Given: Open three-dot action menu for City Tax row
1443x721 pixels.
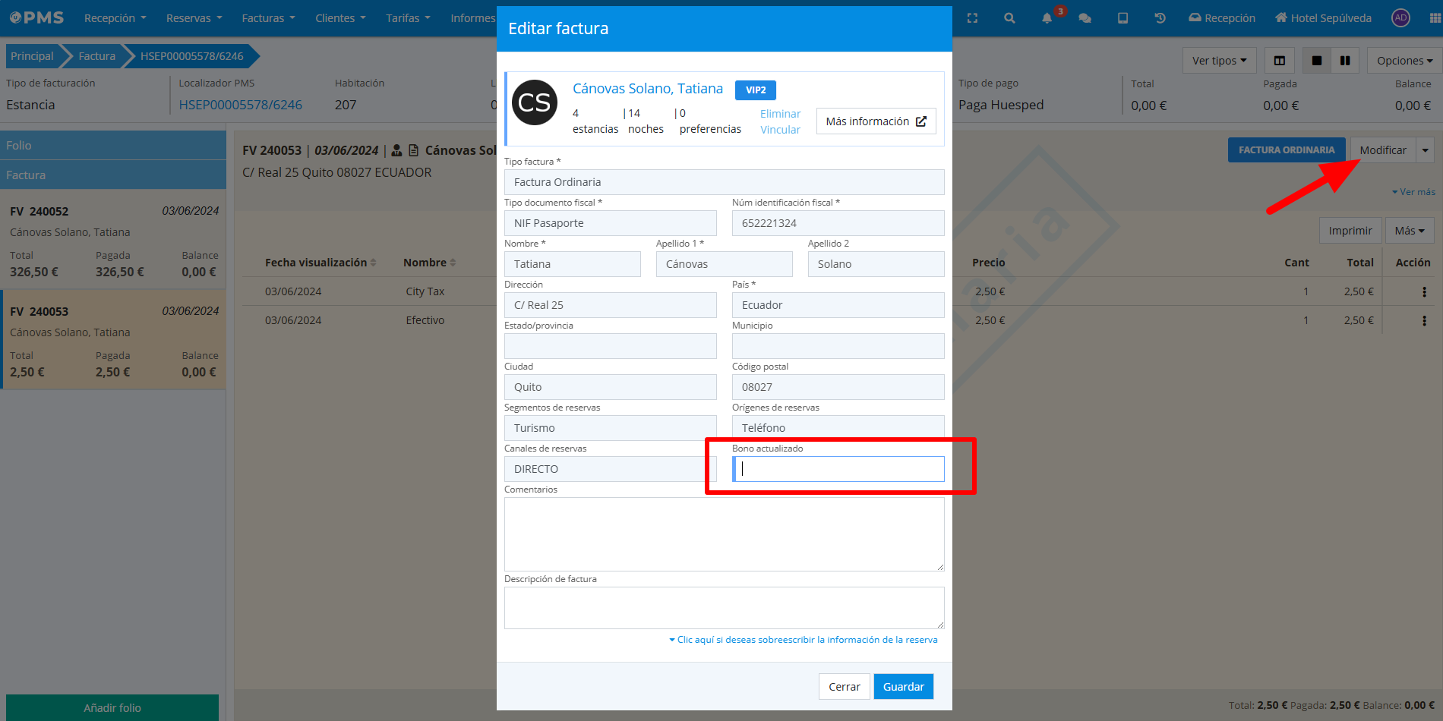Looking at the screenshot, I should click(1424, 291).
